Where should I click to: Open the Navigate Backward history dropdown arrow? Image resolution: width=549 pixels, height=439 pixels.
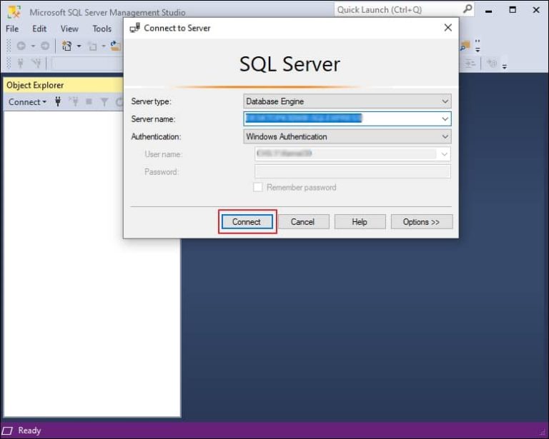(33, 46)
